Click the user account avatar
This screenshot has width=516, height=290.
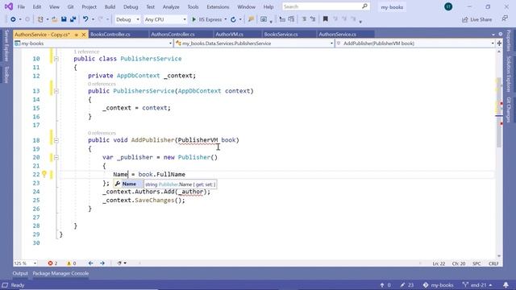tap(448, 6)
